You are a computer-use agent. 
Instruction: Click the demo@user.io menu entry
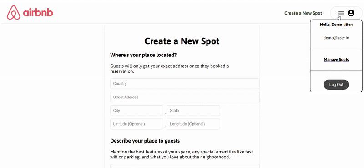(336, 38)
